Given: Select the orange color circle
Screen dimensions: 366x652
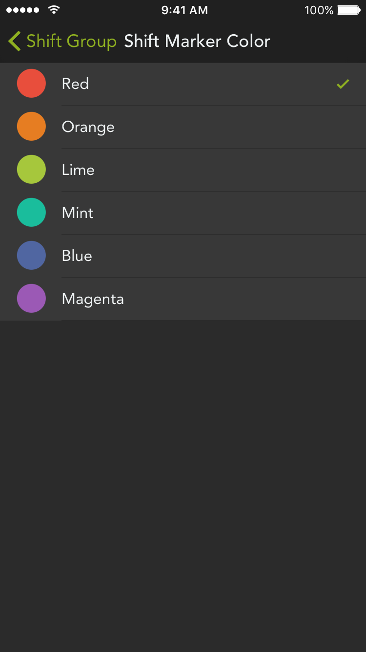Looking at the screenshot, I should tap(31, 127).
